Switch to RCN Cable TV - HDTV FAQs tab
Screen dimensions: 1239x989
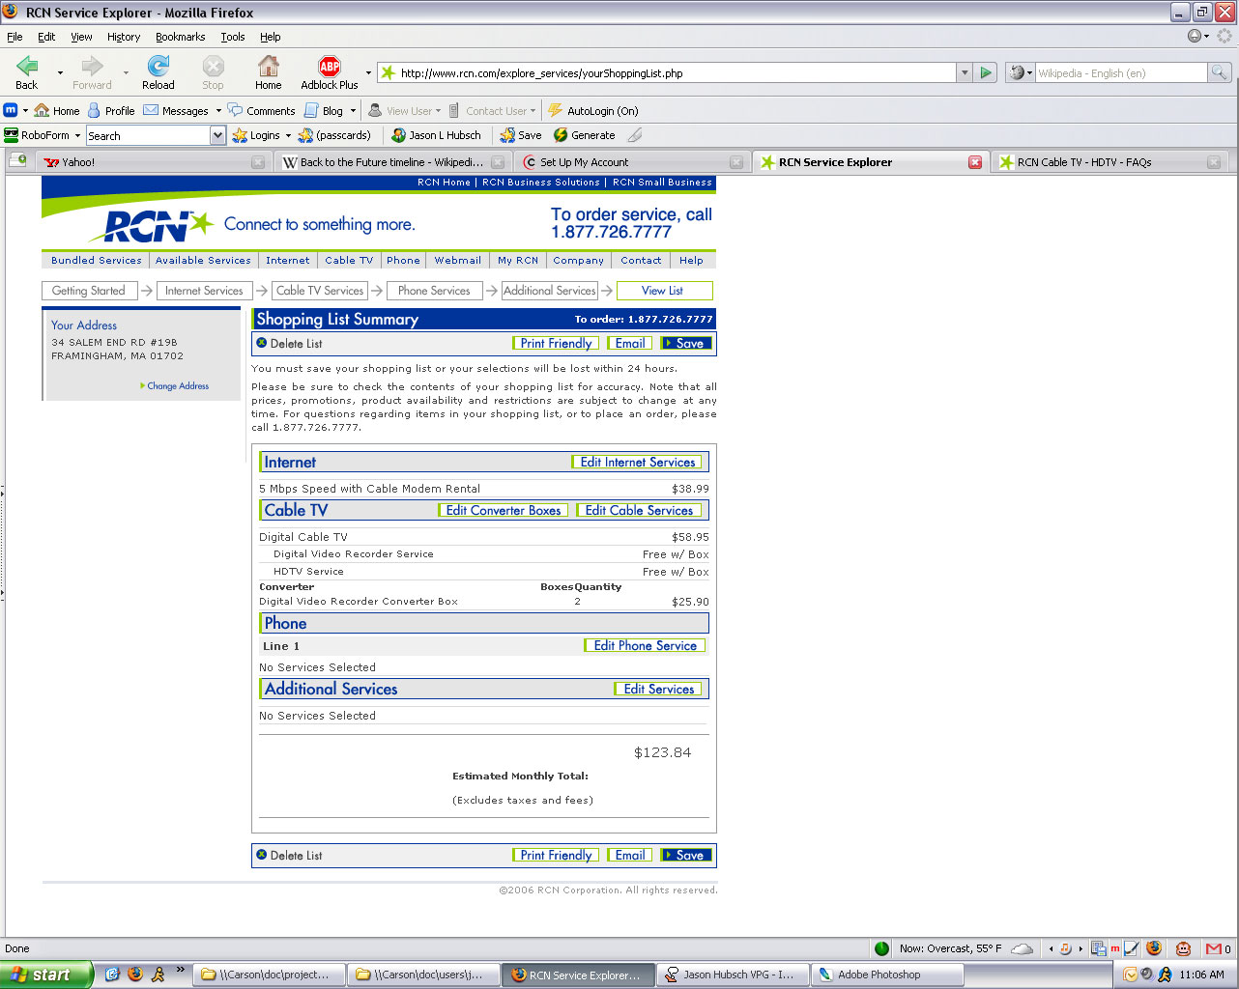[x=1083, y=162]
